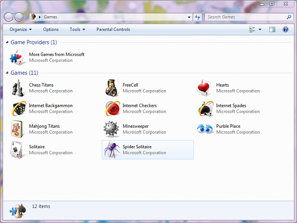
Task: Click the Internet Checkers red piece icon
Action: tap(113, 109)
